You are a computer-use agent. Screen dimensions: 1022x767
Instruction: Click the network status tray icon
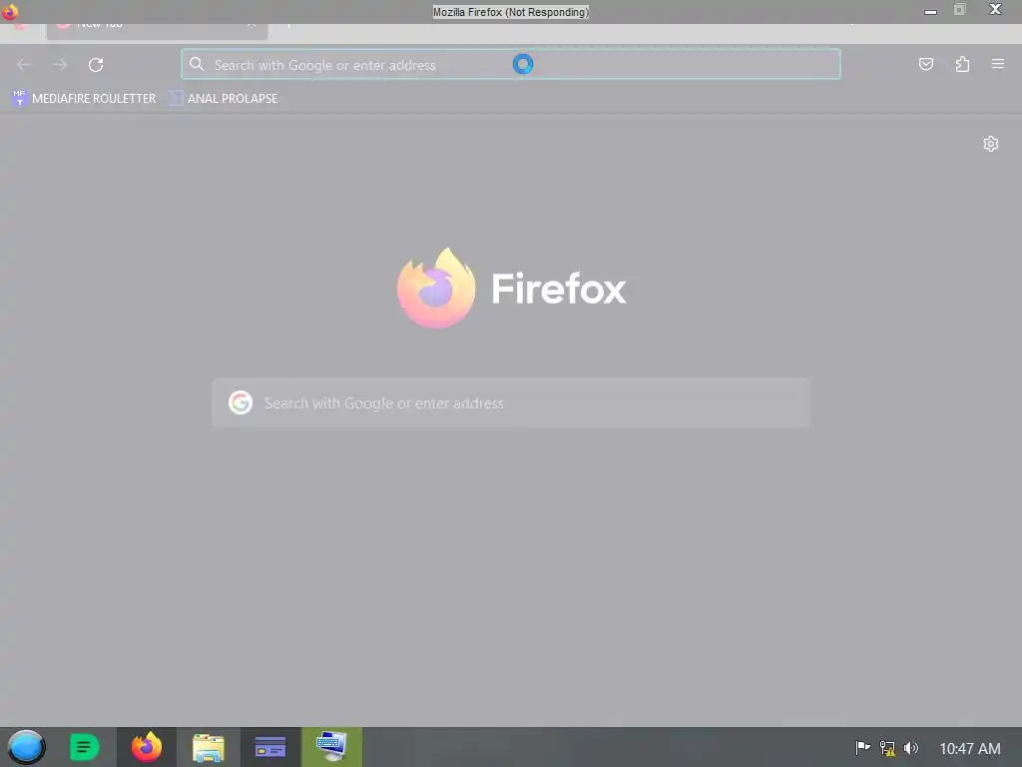pos(887,747)
